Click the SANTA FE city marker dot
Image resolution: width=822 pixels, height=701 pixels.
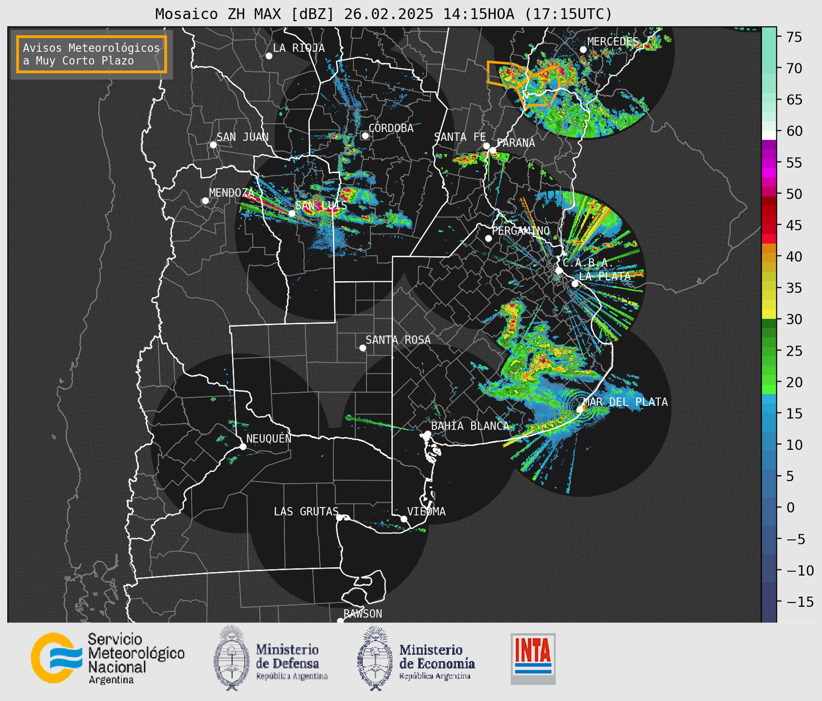(x=486, y=146)
